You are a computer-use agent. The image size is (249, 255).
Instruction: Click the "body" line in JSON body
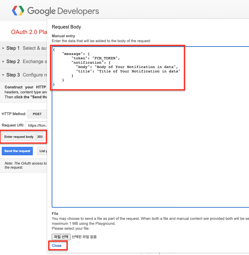[x=127, y=67]
